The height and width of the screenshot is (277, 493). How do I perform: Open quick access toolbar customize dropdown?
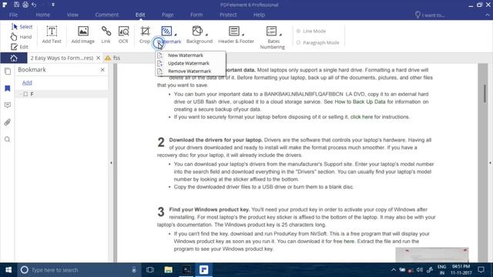tap(53, 5)
